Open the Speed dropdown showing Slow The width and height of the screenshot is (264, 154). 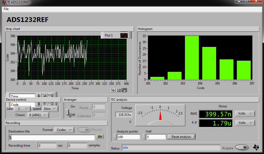(x=50, y=109)
